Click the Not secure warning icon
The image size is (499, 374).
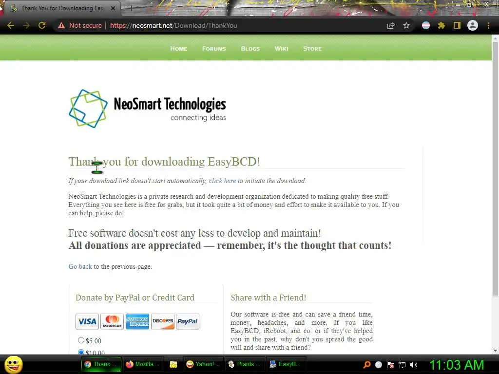point(61,25)
